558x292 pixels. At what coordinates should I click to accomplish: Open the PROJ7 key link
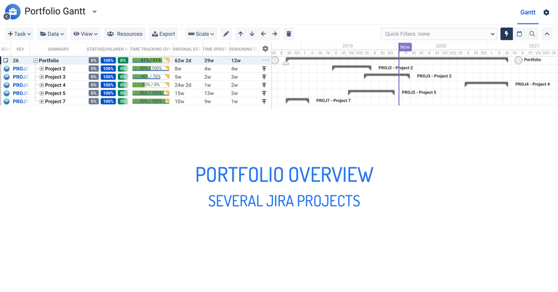tap(21, 102)
